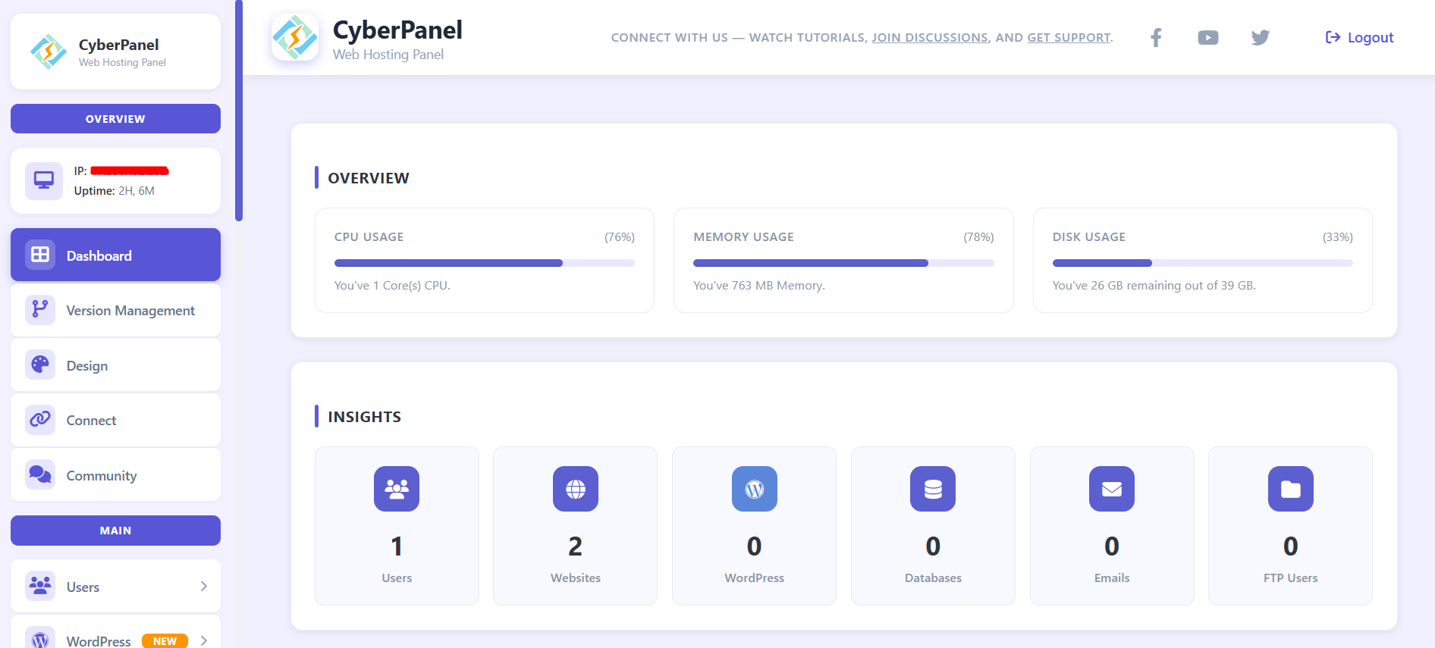Screen dimensions: 1435x648
Task: Open the Connect menu item
Action: coord(115,420)
